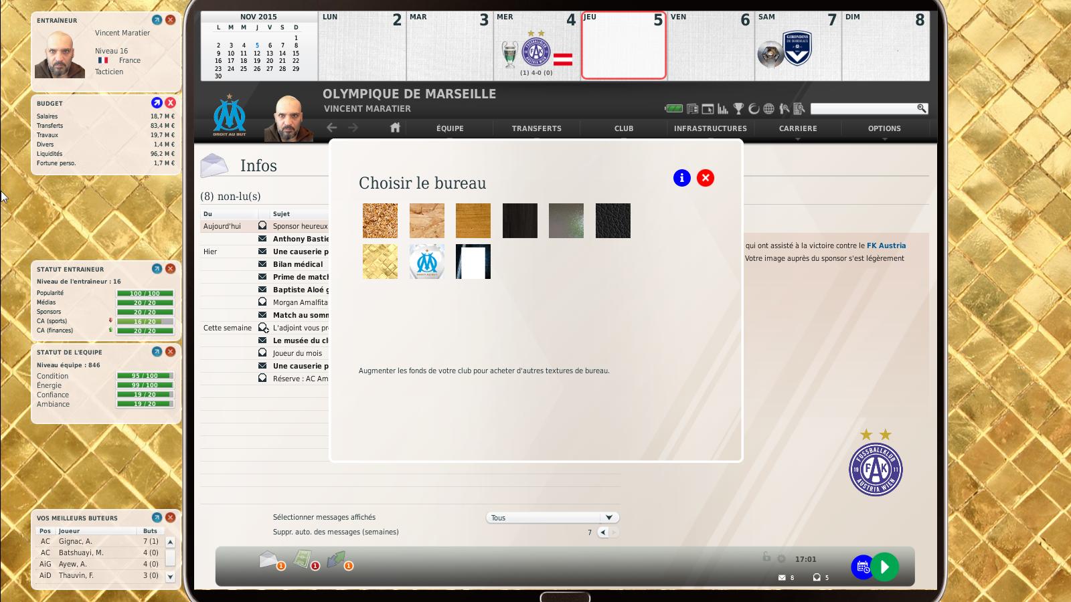Viewport: 1071px width, 602px height.
Task: Open the document search icon
Action: 799,108
